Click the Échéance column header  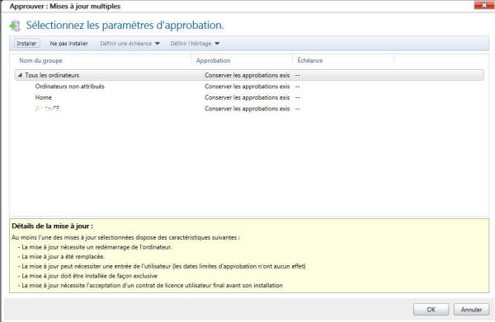click(309, 60)
